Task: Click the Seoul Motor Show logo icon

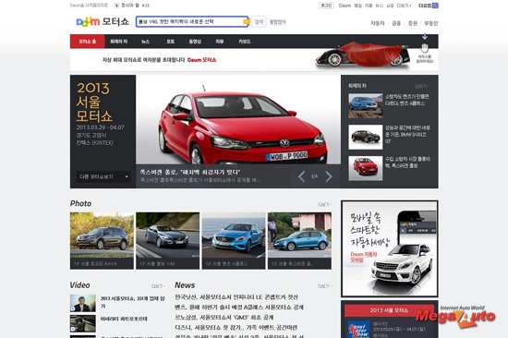Action: click(x=358, y=330)
